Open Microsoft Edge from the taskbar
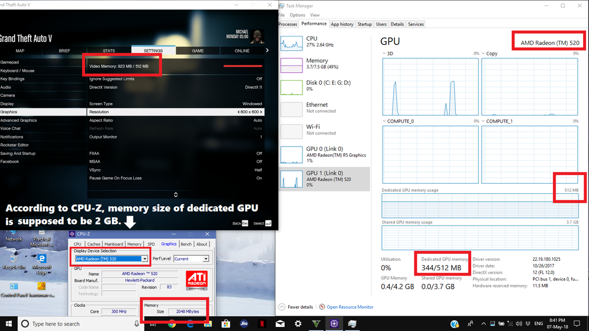 (190, 323)
